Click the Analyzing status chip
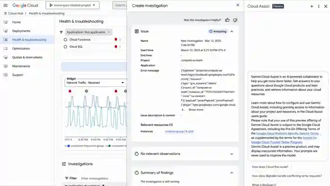The width and height of the screenshot is (330, 186). (x=218, y=32)
